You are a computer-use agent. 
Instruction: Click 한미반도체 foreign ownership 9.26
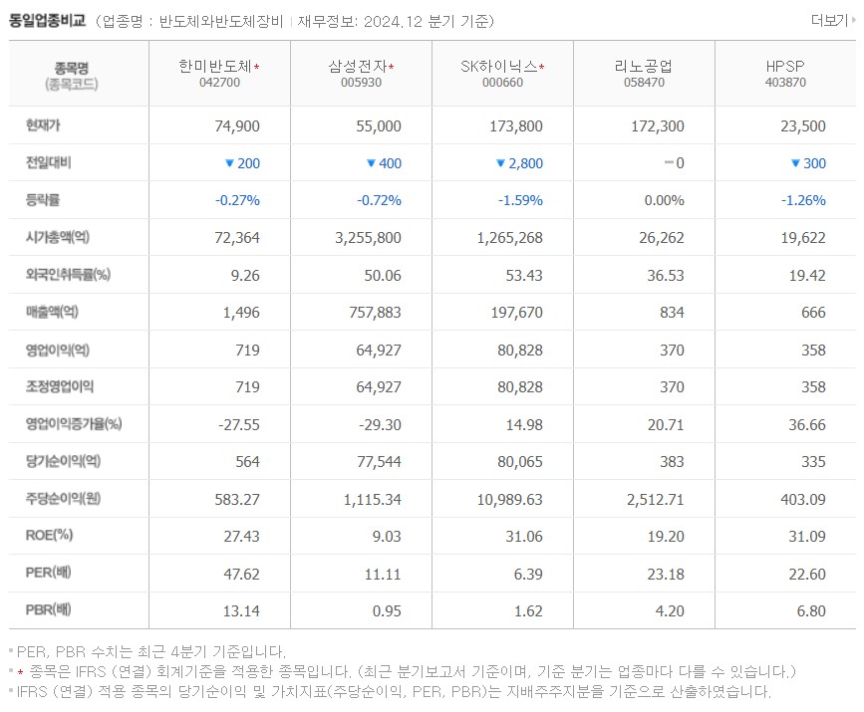pos(245,275)
